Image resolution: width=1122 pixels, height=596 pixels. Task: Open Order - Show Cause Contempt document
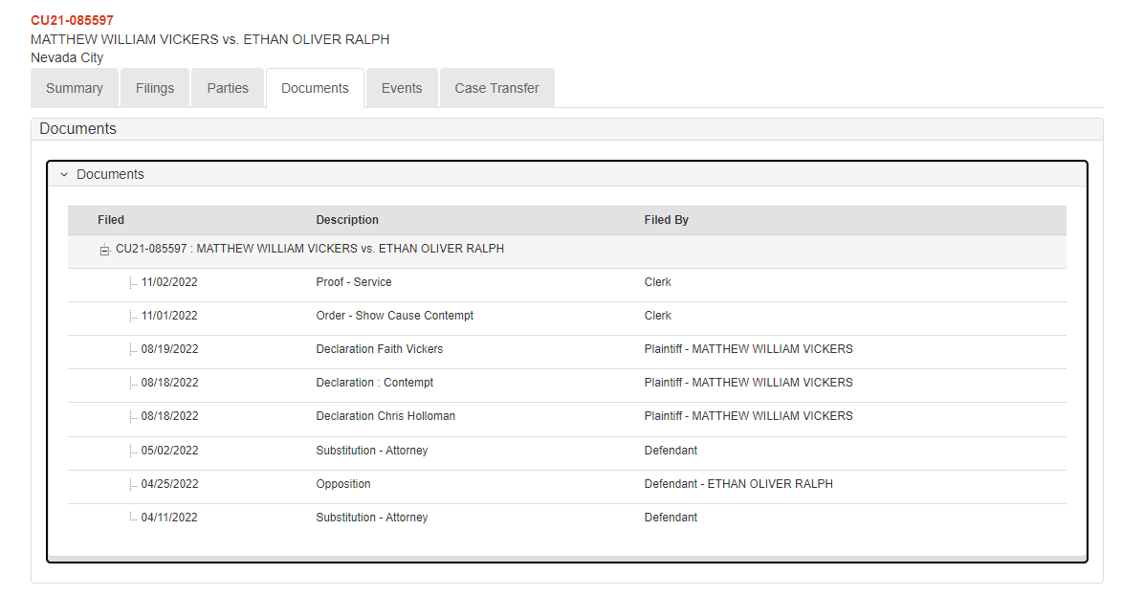[395, 316]
